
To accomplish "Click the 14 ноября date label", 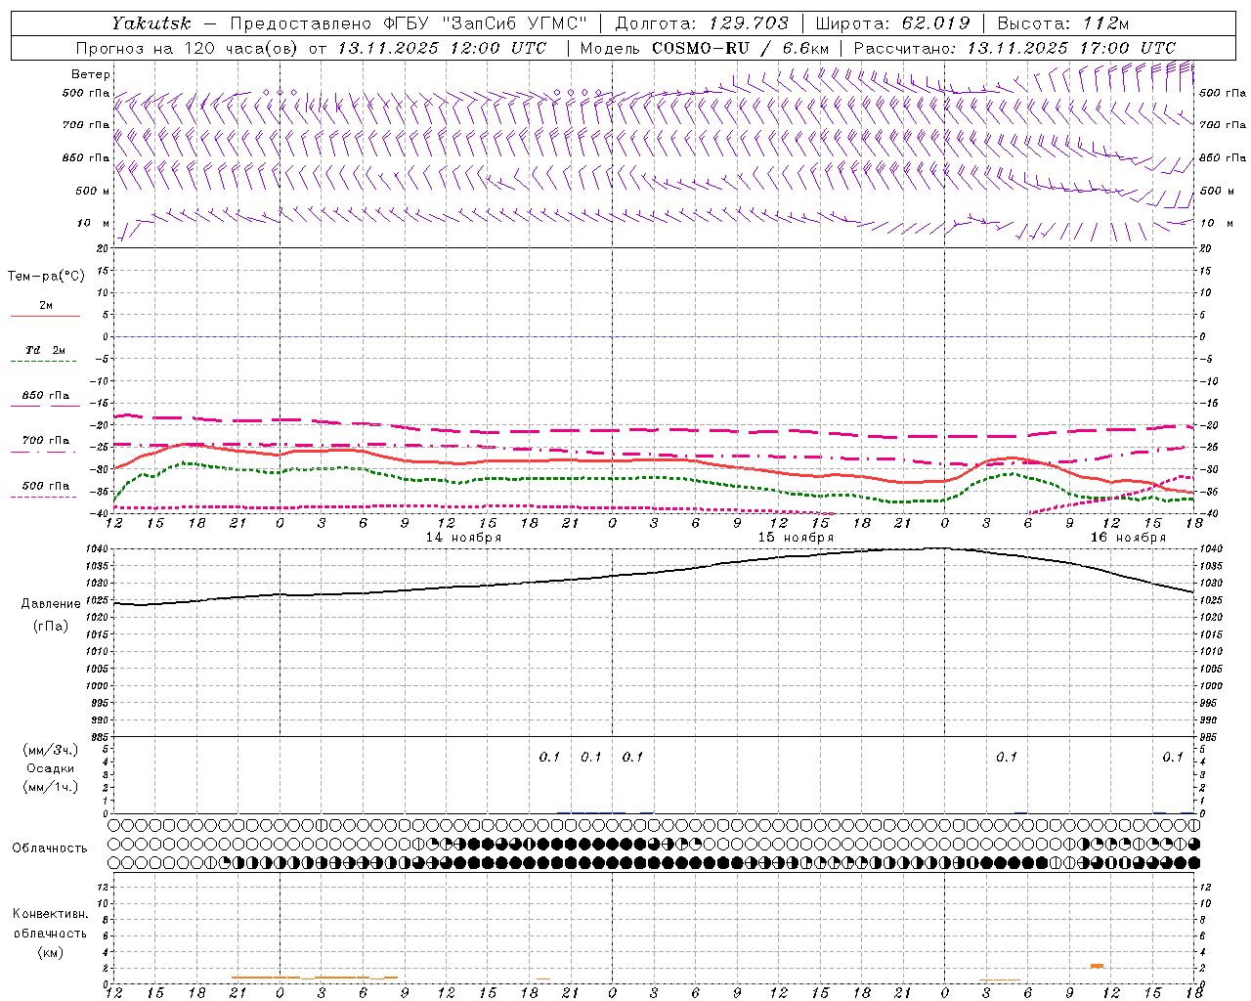I will (463, 538).
